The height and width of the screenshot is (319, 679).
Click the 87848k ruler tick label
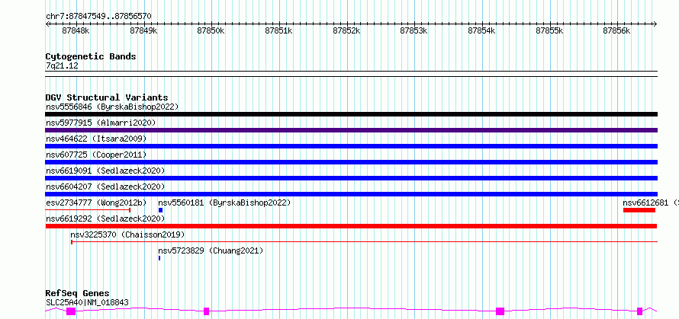pyautogui.click(x=76, y=30)
